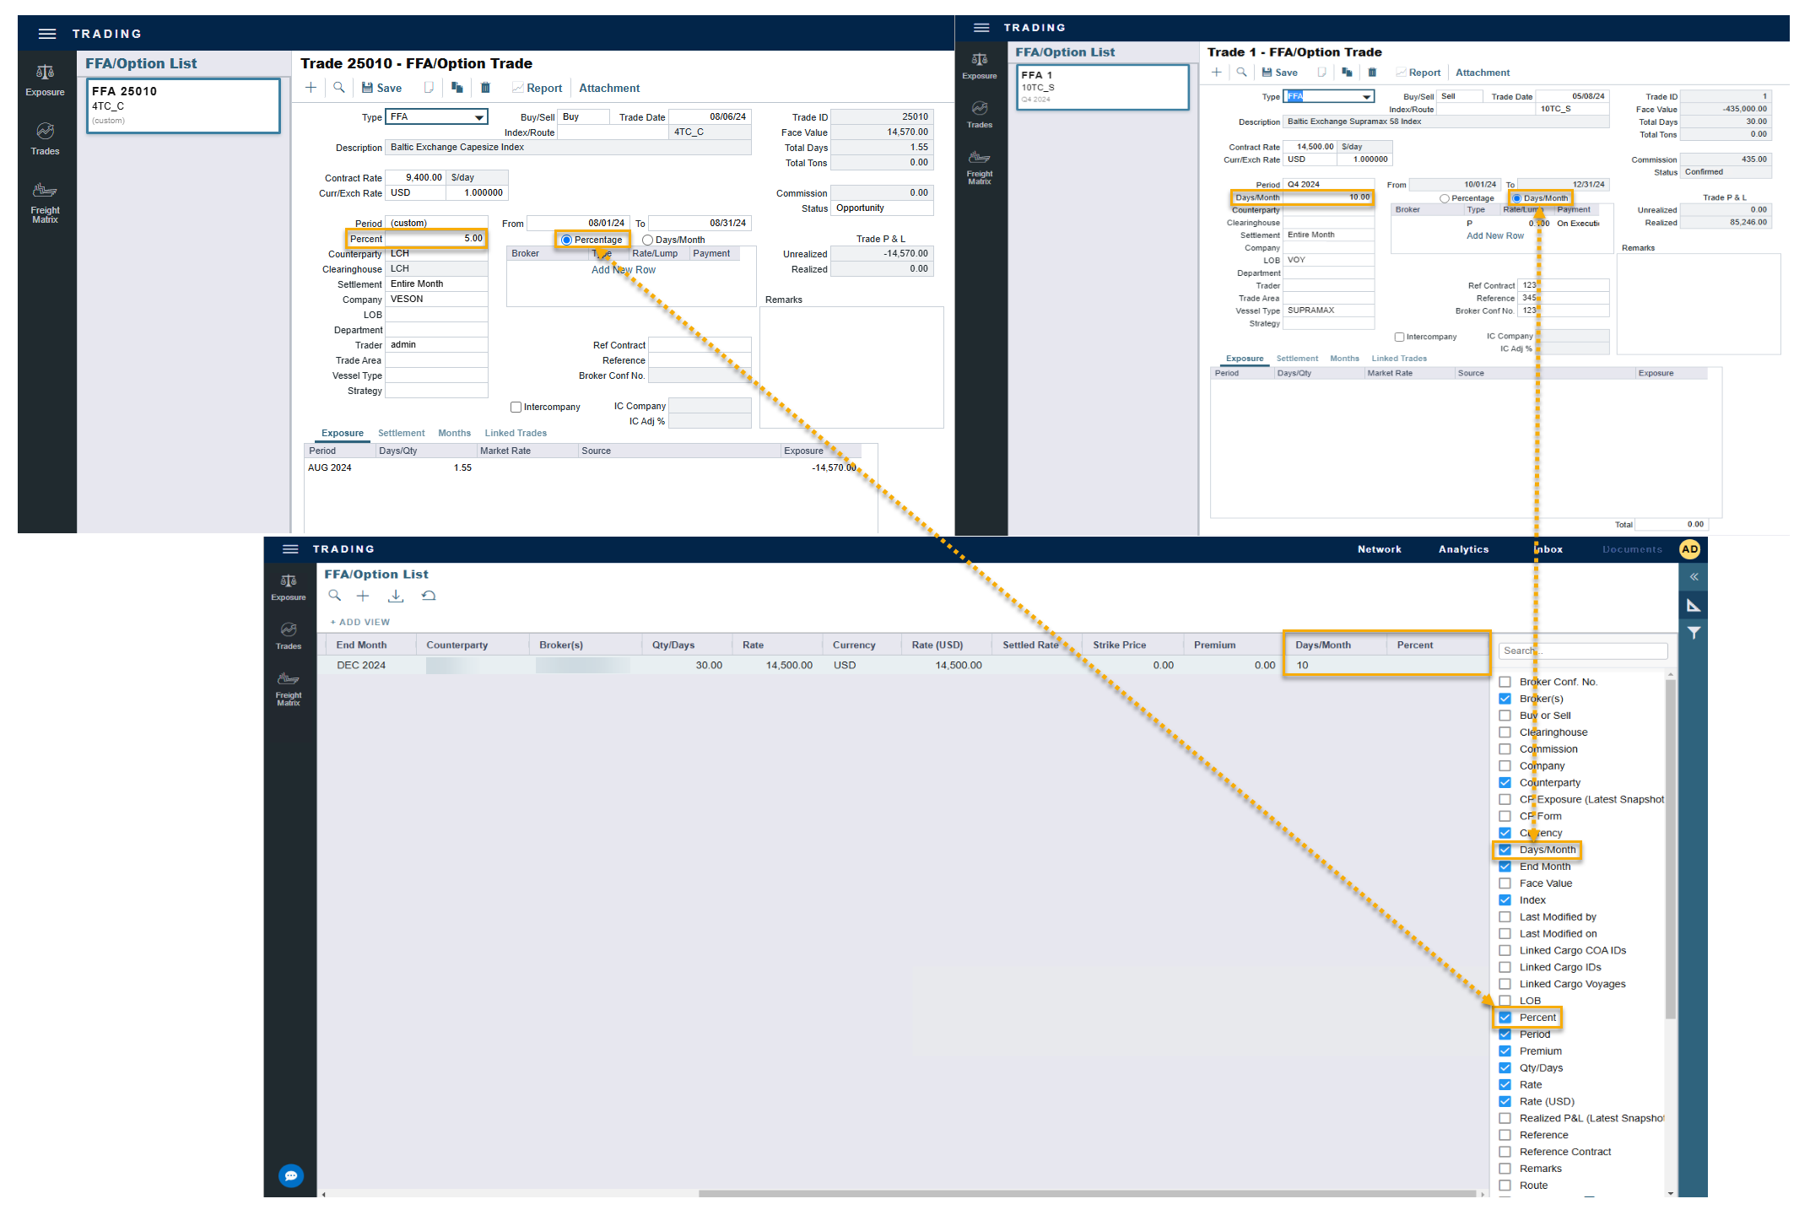Click the columns panel icon above the filter icon
This screenshot has height=1215, width=1810.
tap(1693, 605)
